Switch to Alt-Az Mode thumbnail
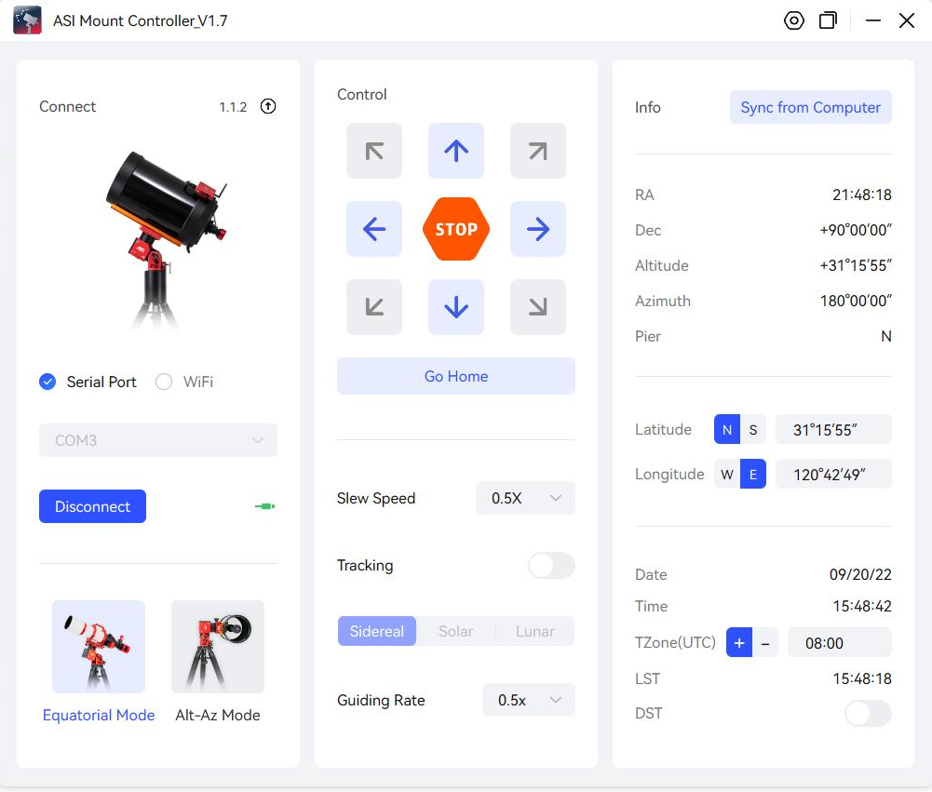This screenshot has width=932, height=792. coord(218,647)
